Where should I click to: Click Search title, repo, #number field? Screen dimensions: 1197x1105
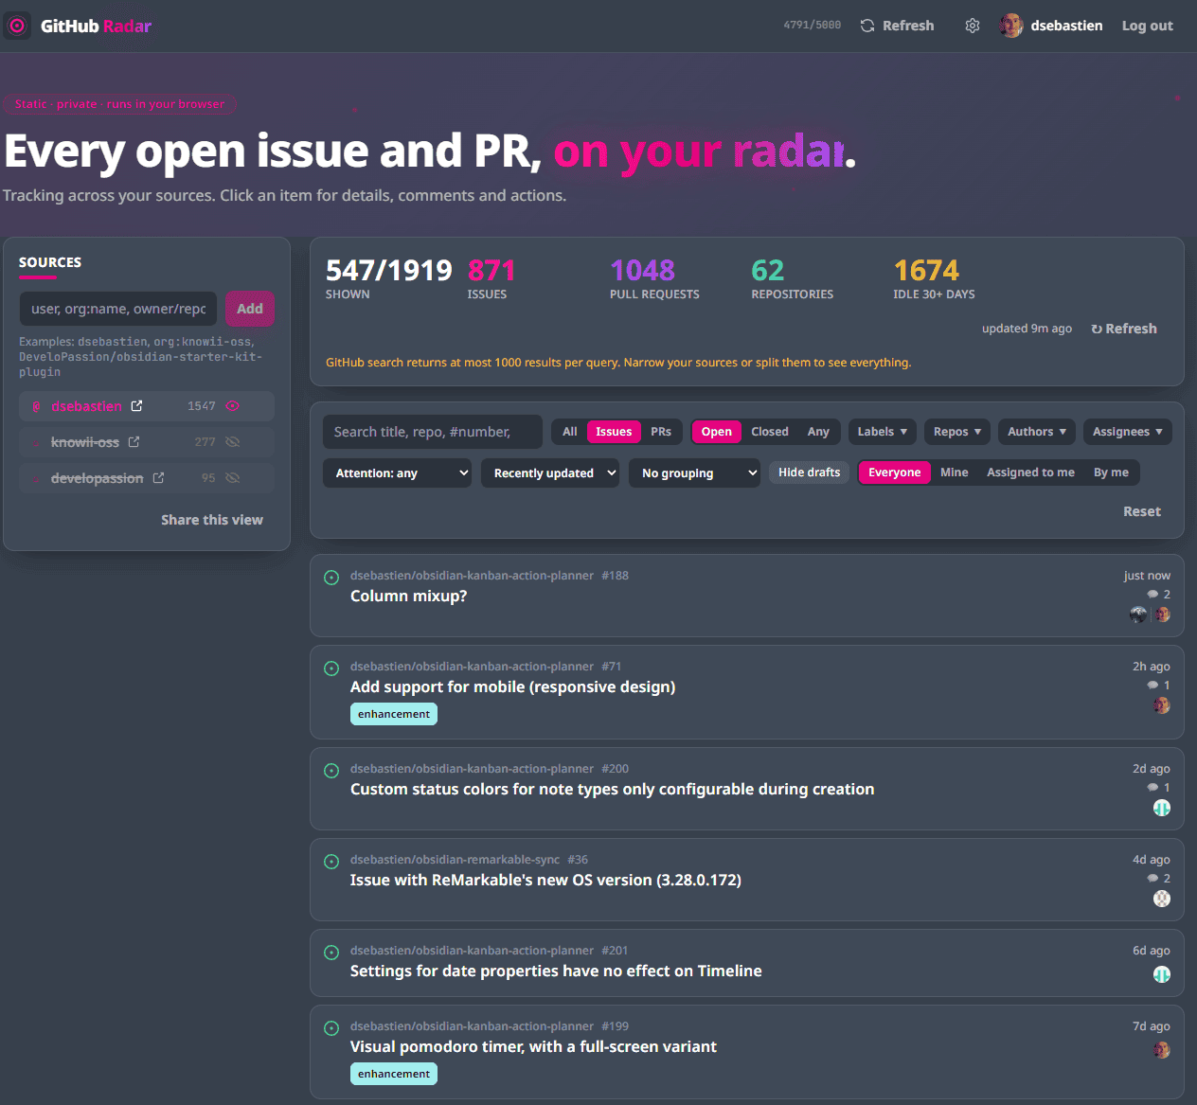coord(432,432)
